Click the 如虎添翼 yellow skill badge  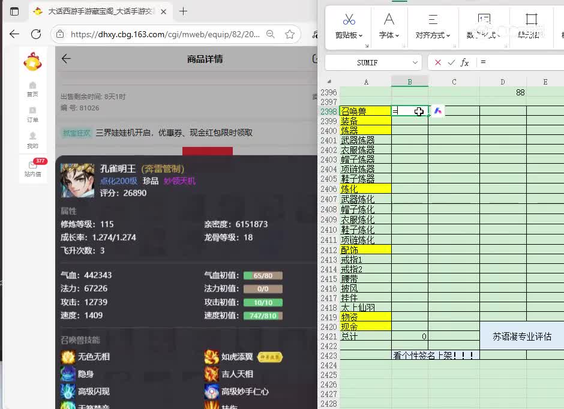(x=270, y=357)
